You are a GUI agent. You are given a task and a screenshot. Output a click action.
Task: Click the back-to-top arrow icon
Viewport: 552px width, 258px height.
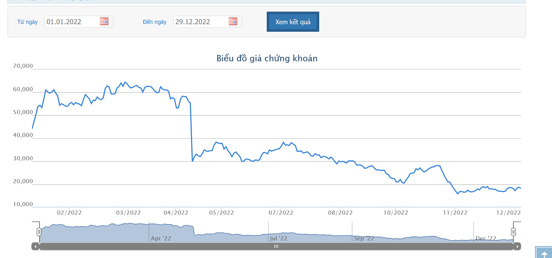544,253
